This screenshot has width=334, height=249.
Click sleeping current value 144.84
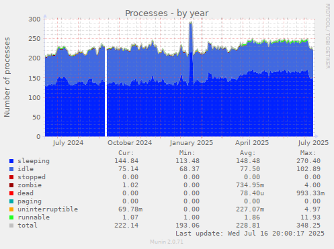126,161
